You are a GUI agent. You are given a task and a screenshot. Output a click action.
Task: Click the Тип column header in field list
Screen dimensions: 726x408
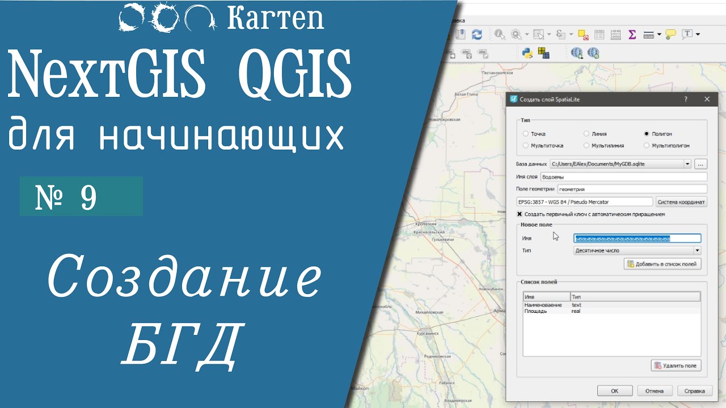tap(636, 297)
